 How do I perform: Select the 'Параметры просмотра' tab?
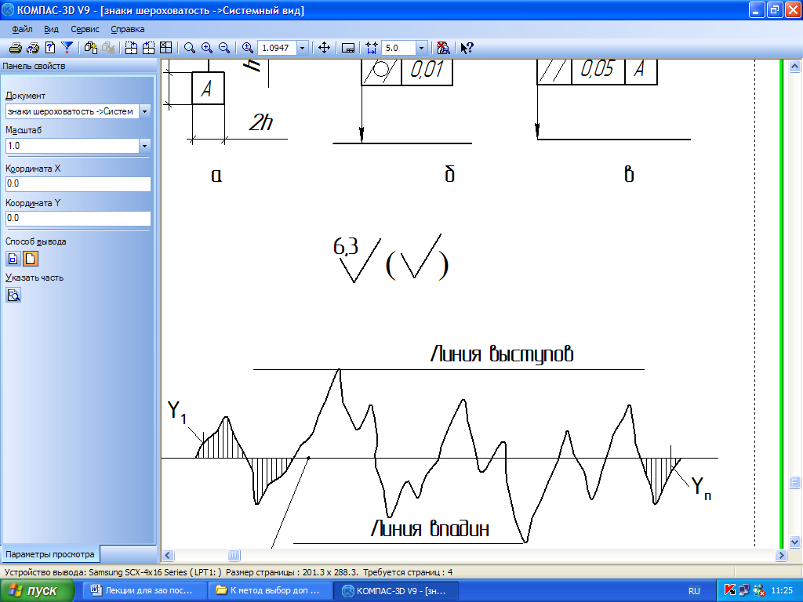pyautogui.click(x=50, y=554)
